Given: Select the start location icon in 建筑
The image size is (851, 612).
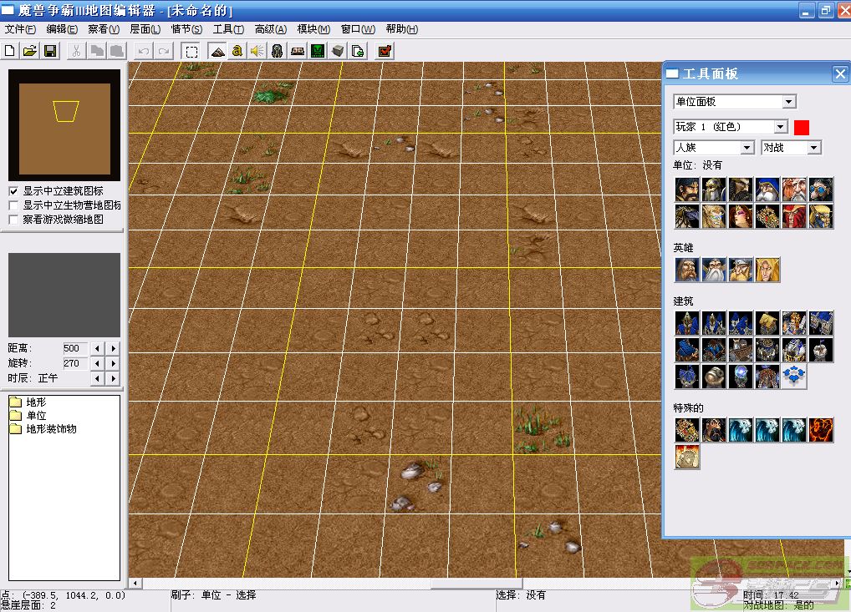Looking at the screenshot, I should click(x=794, y=377).
